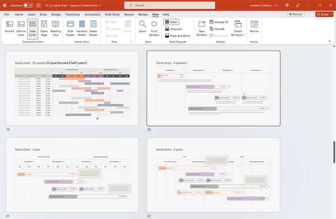
Task: Open the Transitions tab
Action: click(x=72, y=14)
